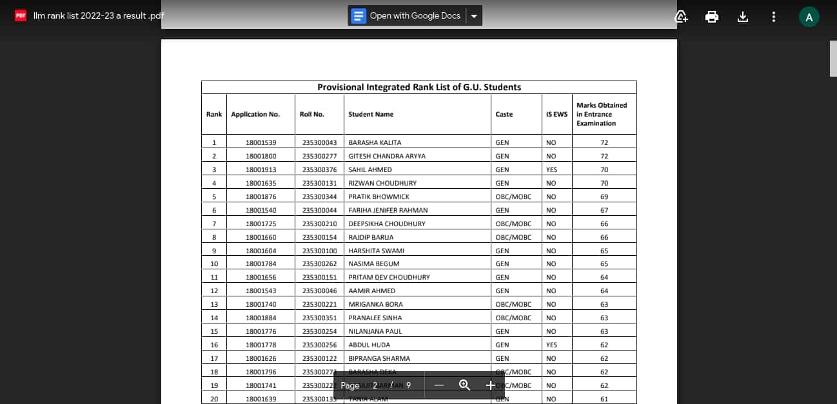Select the name NASIMA BEGUM
Image resolution: width=837 pixels, height=404 pixels.
click(374, 264)
